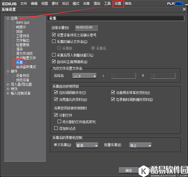Select 检查更新 in the settings tree

tap(23, 45)
